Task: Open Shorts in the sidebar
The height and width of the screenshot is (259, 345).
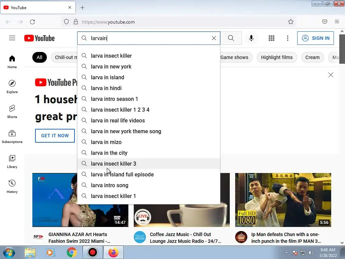Action: point(12,112)
